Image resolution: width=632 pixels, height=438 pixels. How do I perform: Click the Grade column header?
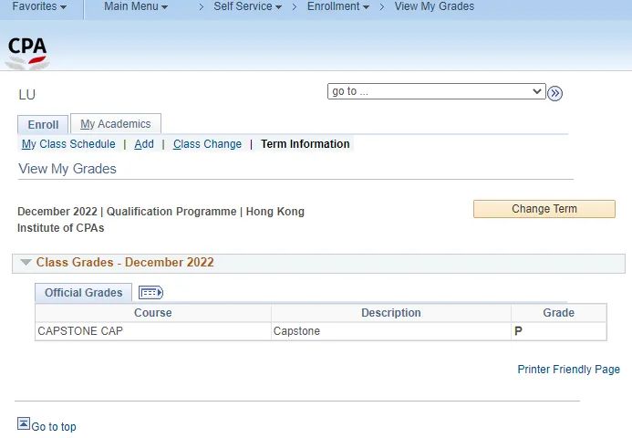(x=559, y=313)
